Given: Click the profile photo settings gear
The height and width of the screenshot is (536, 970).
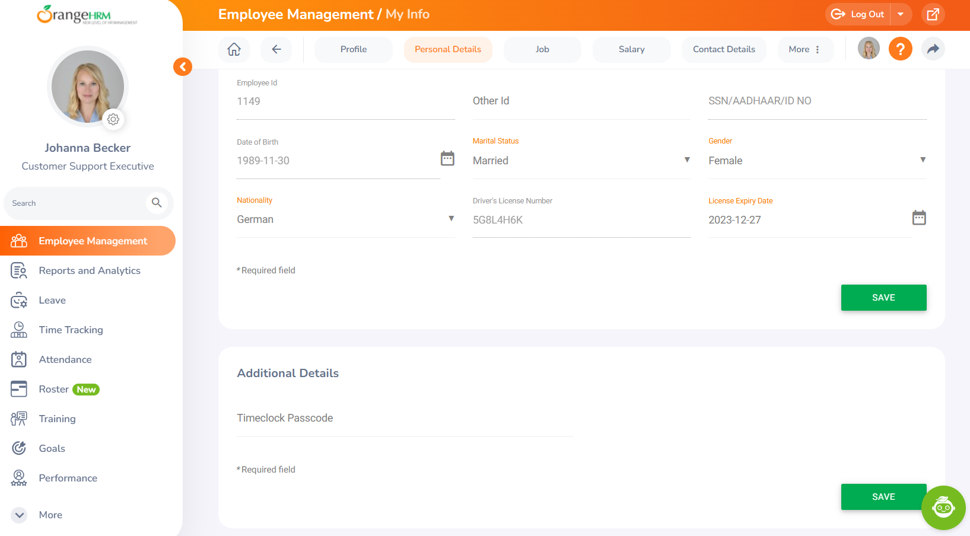Looking at the screenshot, I should coord(113,119).
